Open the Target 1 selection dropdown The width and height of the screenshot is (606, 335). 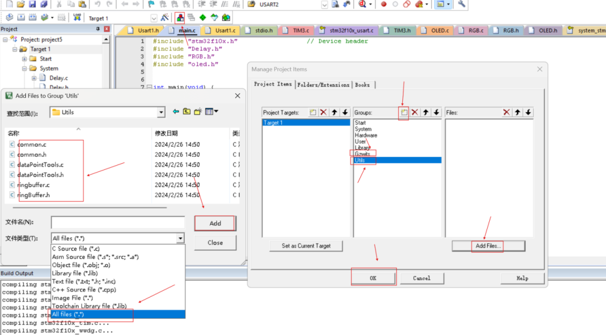(154, 19)
